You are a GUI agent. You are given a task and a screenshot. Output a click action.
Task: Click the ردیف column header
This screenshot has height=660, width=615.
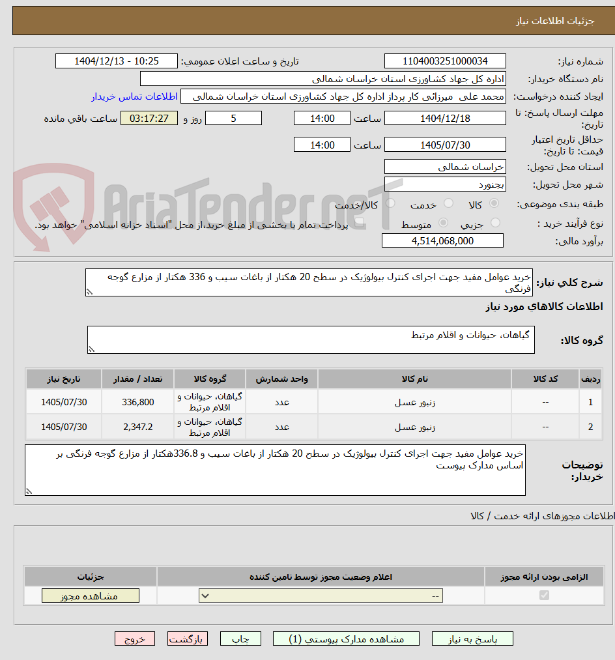(x=591, y=379)
